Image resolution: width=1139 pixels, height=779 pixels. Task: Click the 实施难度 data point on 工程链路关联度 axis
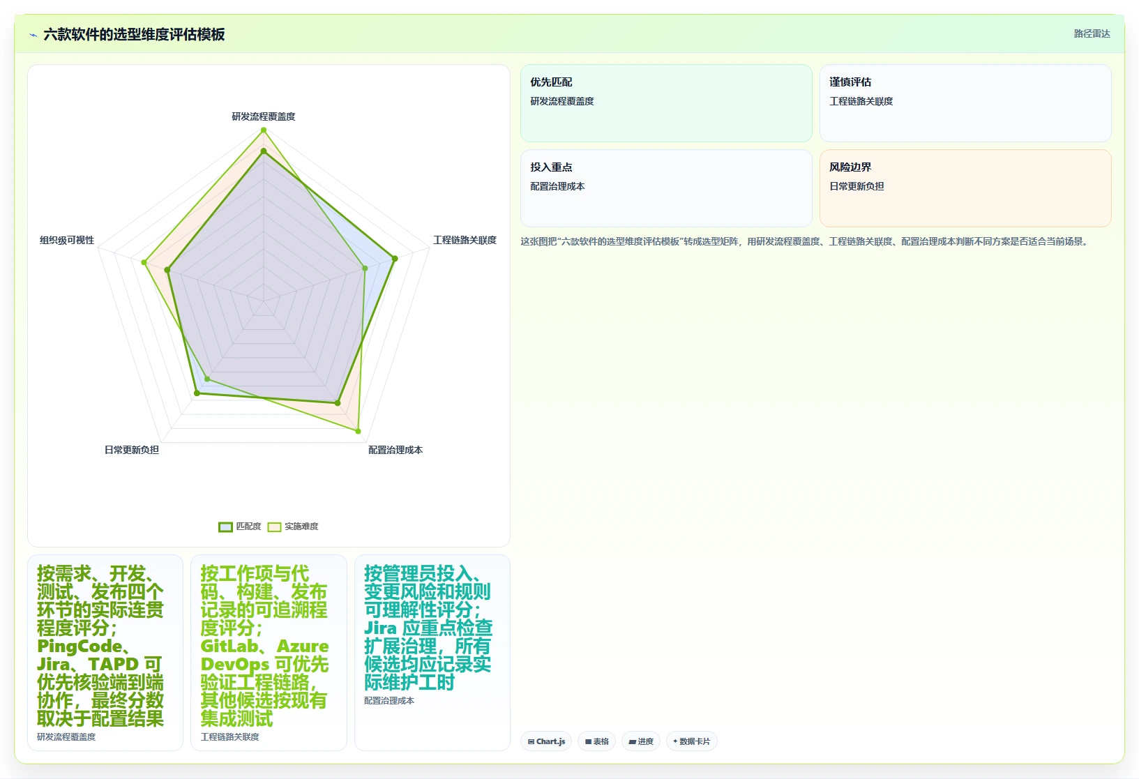point(365,269)
